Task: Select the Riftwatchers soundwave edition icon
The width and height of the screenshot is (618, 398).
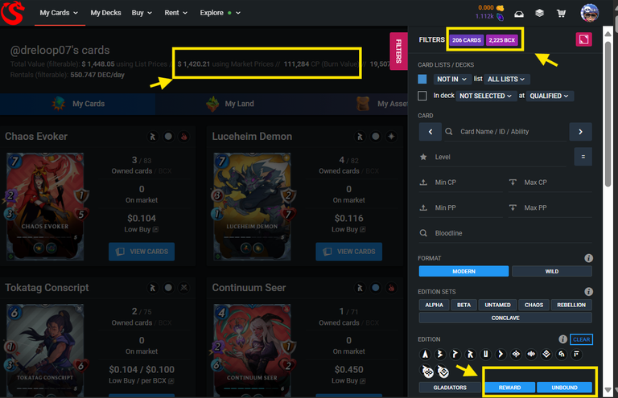Action: (x=531, y=354)
